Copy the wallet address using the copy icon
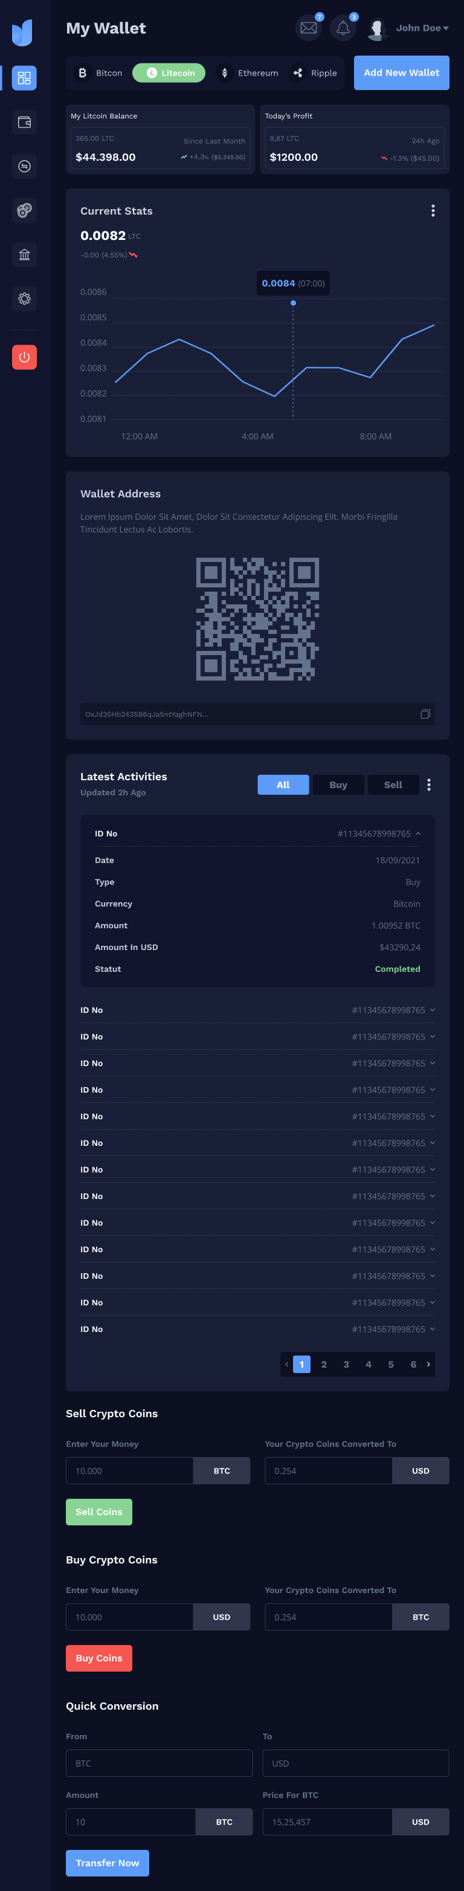 (x=425, y=714)
